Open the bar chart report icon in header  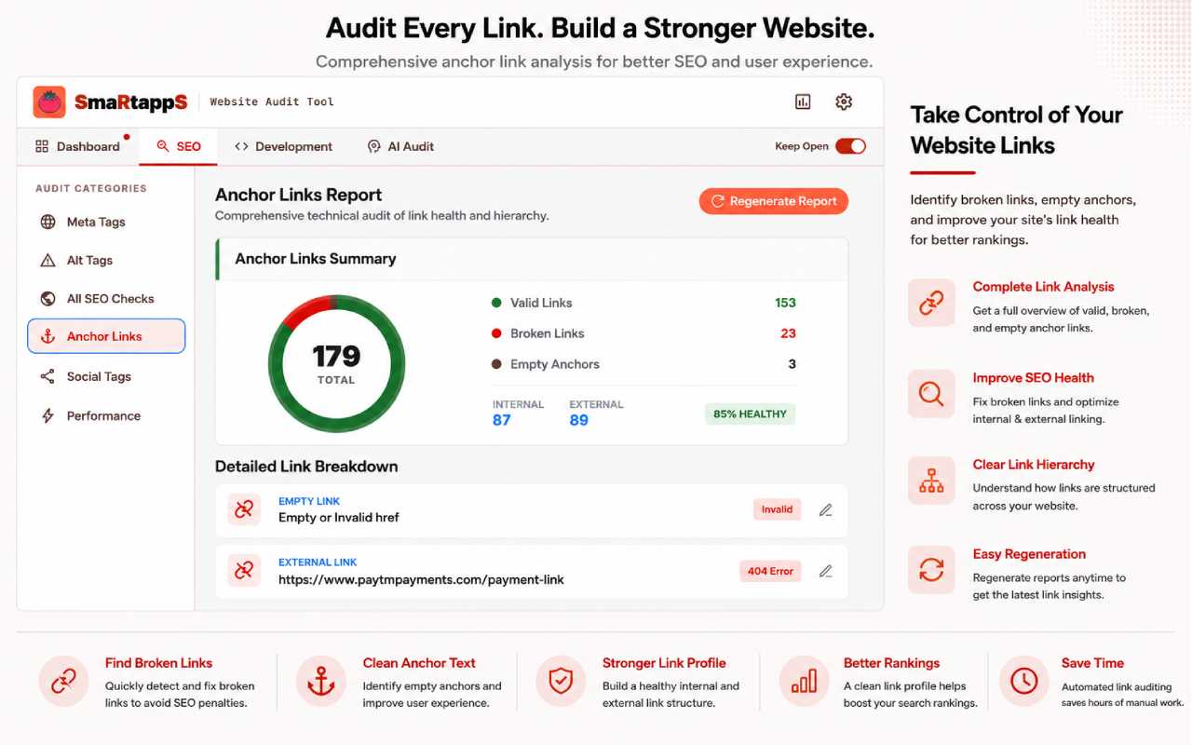pyautogui.click(x=803, y=102)
